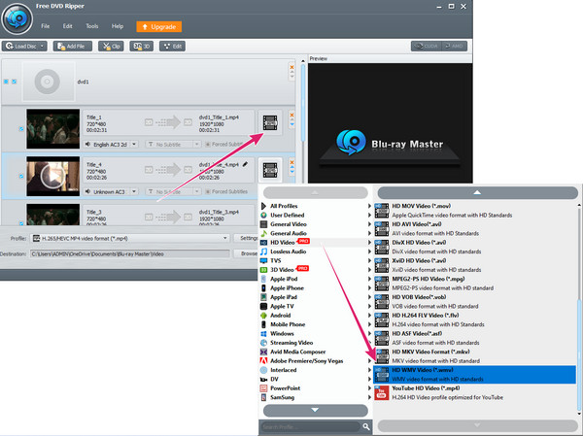Play the Title_4 thumbnail preview
Image resolution: width=583 pixels, height=436 pixels.
point(53,176)
